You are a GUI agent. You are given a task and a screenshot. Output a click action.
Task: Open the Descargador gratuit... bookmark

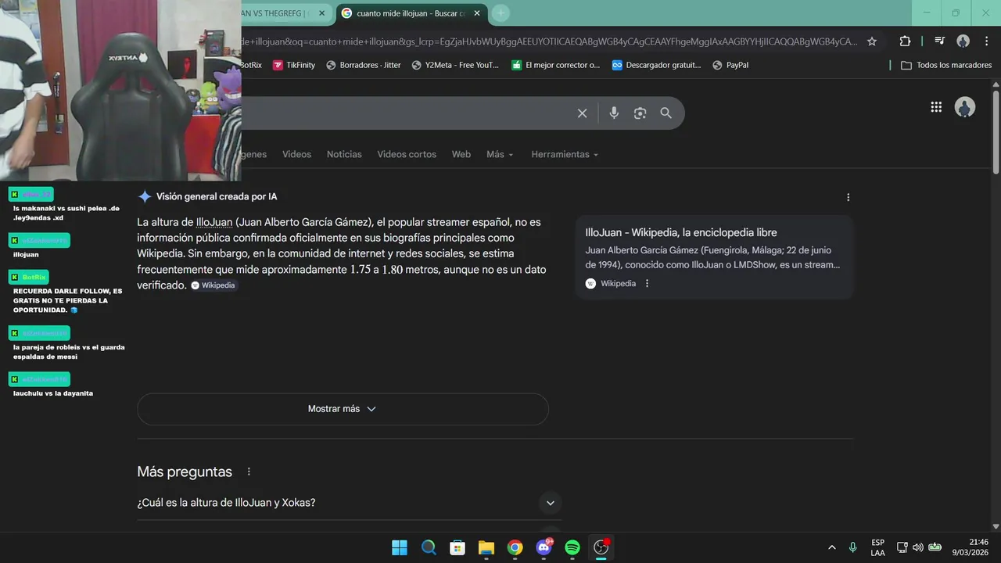coord(656,65)
